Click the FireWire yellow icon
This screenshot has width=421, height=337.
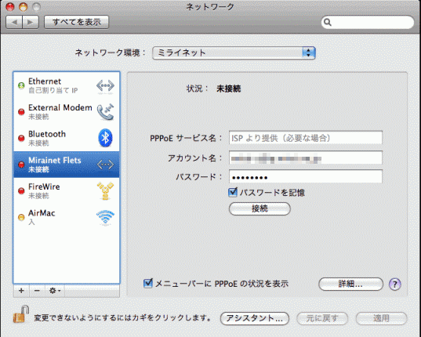point(106,190)
